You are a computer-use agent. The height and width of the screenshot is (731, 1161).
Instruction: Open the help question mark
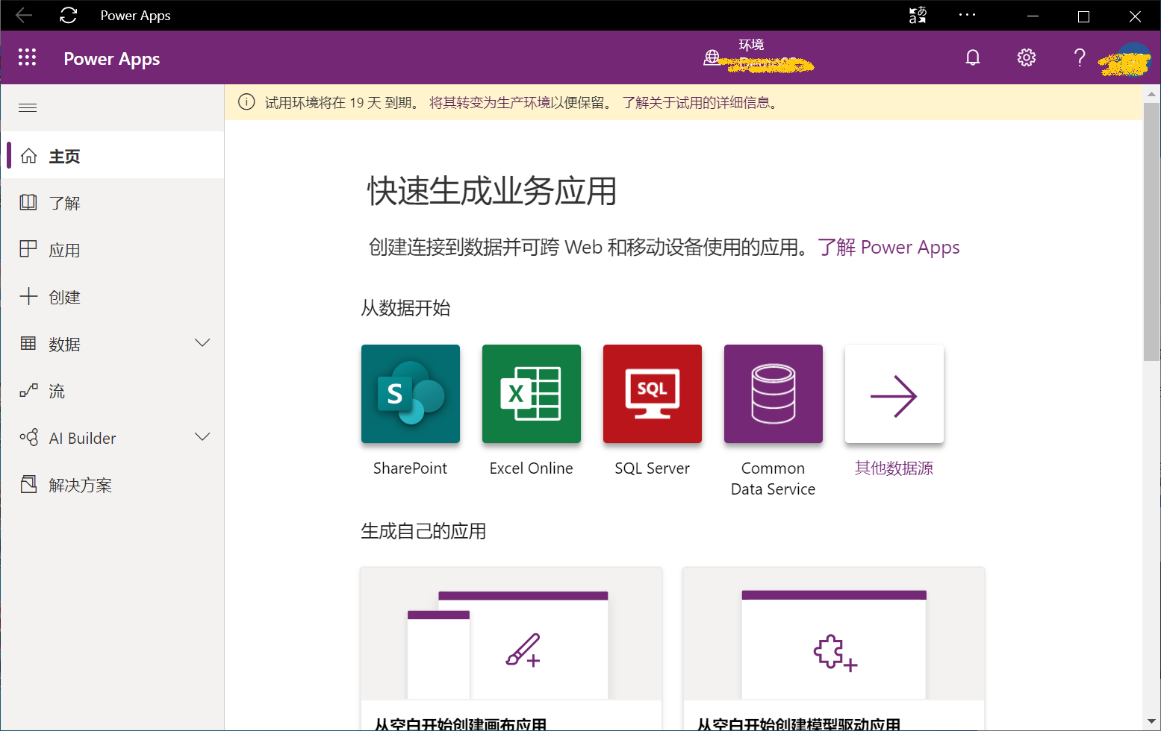tap(1079, 57)
